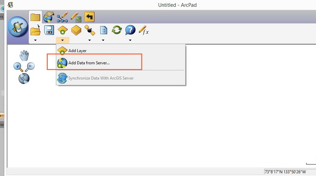
Task: Open the Table of Contents layers icon
Action: pyautogui.click(x=76, y=30)
